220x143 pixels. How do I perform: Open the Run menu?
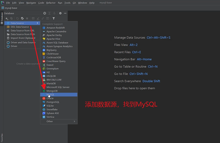[60, 3]
